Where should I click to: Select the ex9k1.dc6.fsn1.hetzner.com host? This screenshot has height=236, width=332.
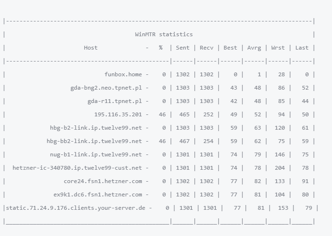point(98,195)
